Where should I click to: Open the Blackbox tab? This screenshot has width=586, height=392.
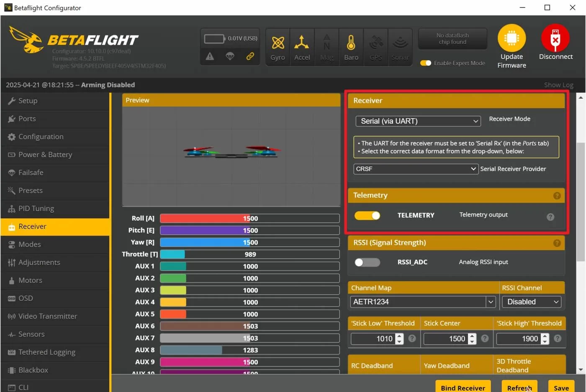[x=55, y=370]
